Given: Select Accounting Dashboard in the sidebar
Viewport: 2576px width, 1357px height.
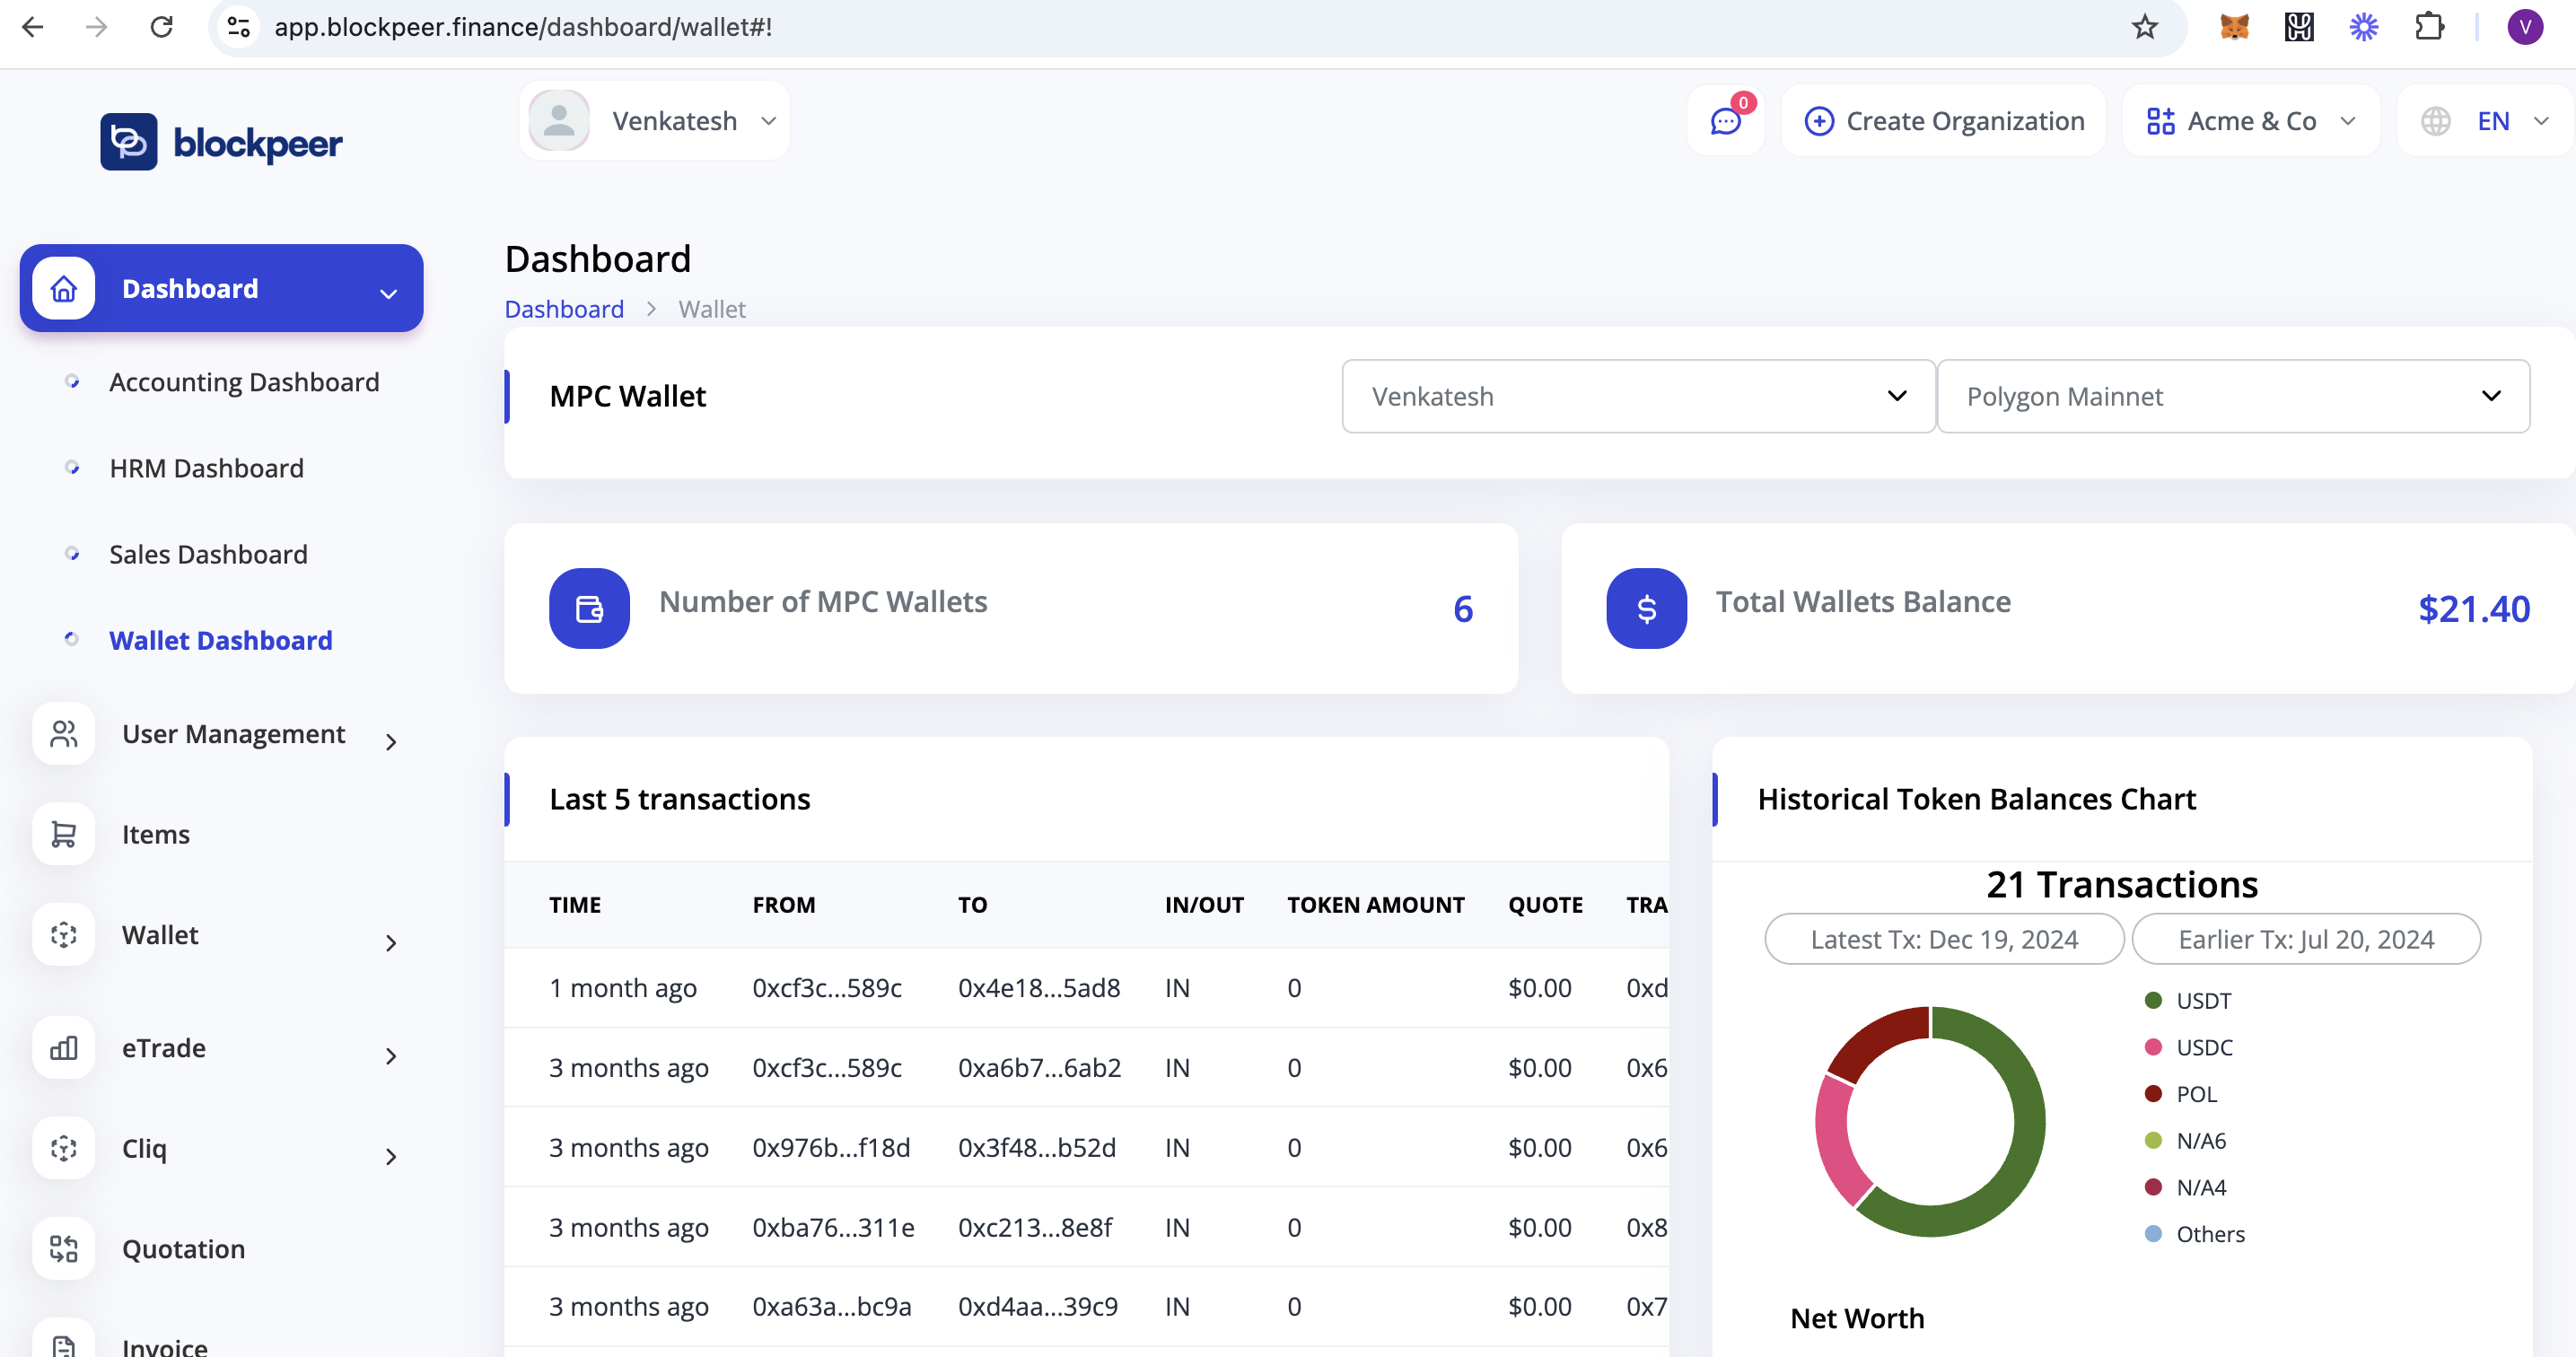Looking at the screenshot, I should [244, 382].
